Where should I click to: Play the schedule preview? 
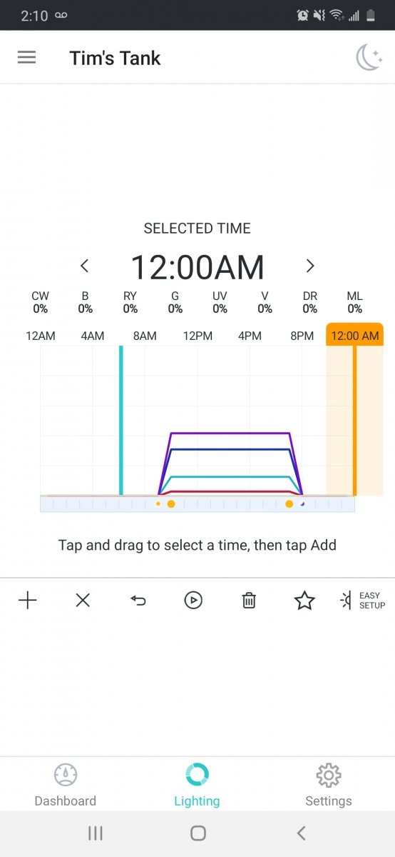[x=193, y=601]
